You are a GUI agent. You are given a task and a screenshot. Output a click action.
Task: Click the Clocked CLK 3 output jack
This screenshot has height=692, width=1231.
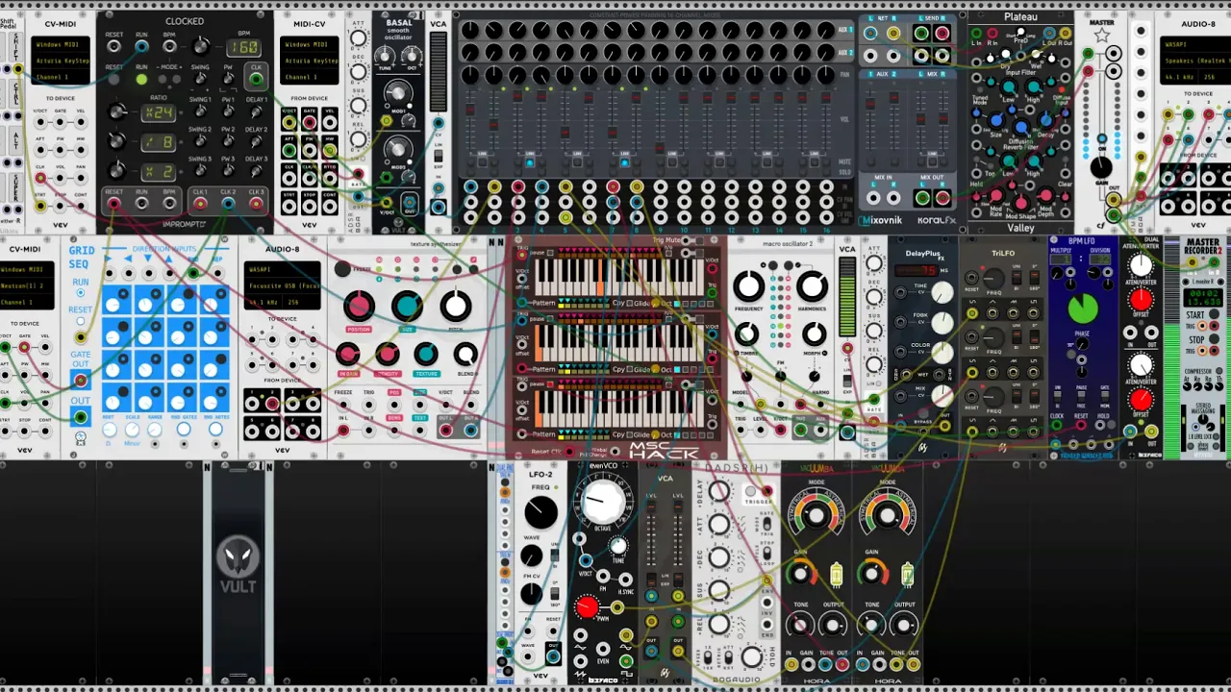256,203
